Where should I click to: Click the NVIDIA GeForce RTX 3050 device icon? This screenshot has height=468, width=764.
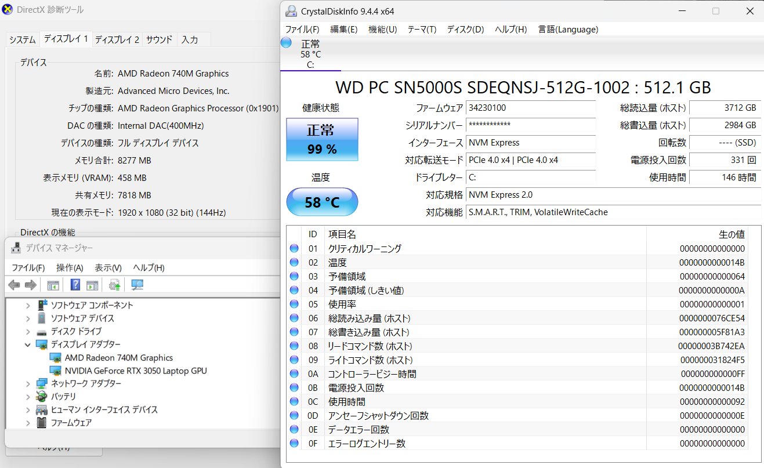[x=56, y=371]
